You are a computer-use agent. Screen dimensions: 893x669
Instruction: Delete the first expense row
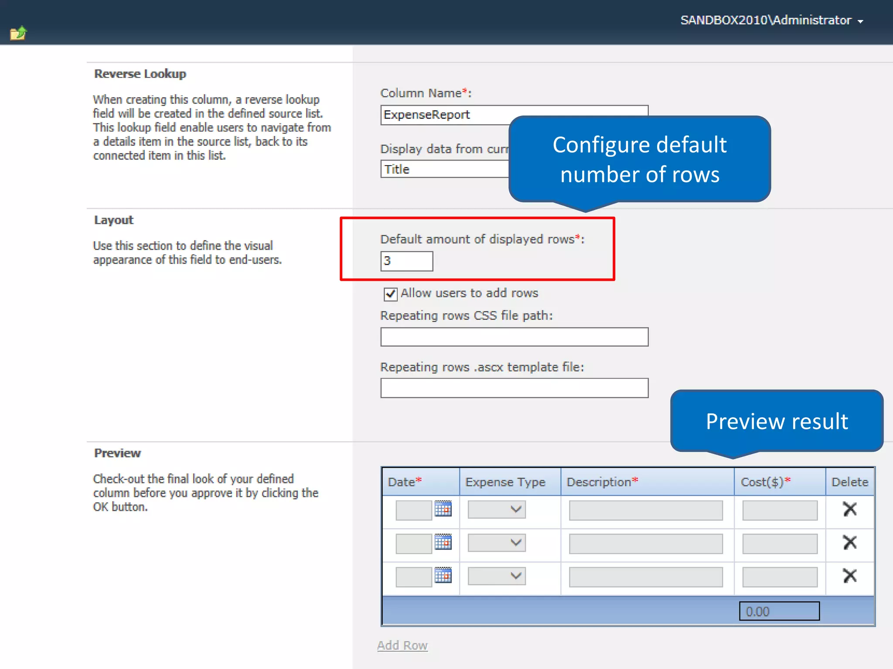849,509
